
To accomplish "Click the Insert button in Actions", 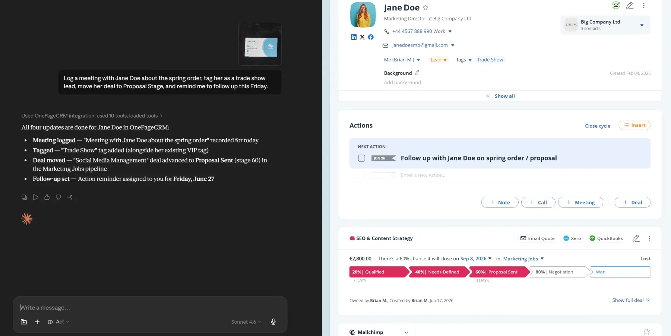I will pyautogui.click(x=634, y=126).
